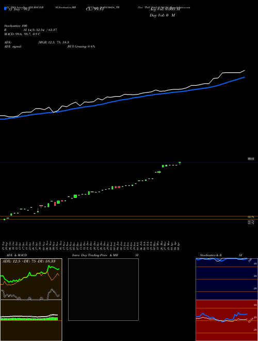Click the 'Stochastics & R' panel title

coord(211,255)
